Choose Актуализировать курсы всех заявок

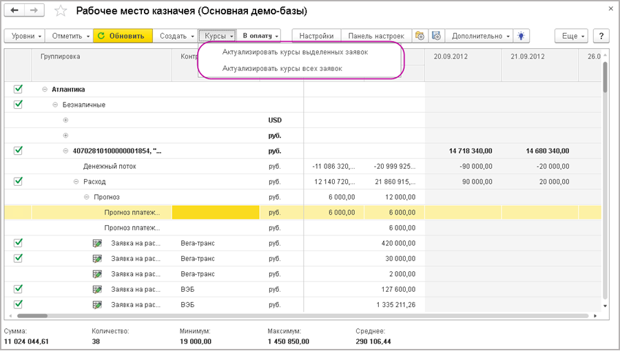coord(282,68)
